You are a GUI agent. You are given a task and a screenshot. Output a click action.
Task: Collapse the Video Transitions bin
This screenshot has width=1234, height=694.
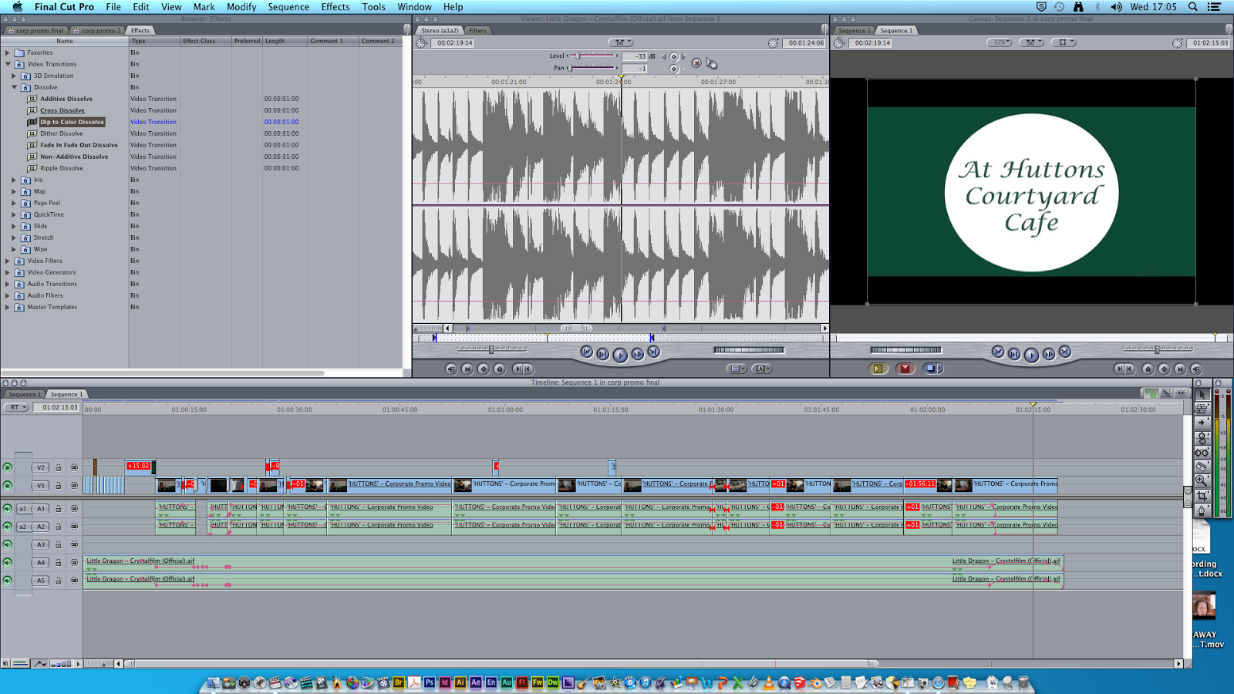[8, 64]
